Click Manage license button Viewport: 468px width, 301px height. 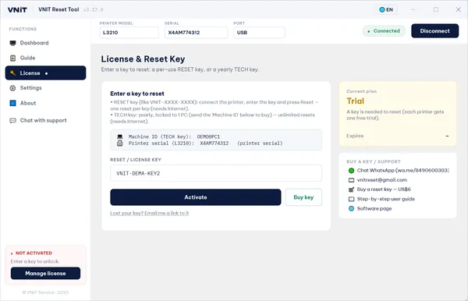tap(45, 273)
